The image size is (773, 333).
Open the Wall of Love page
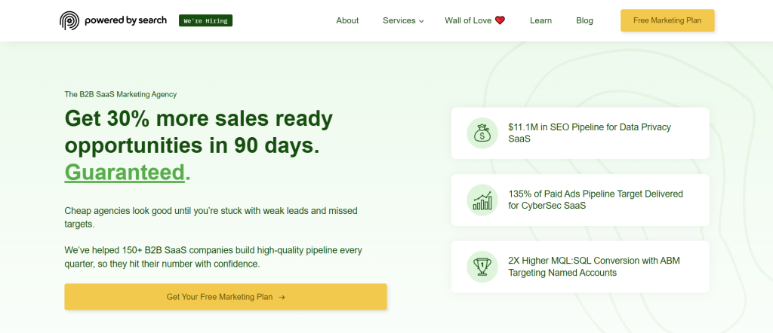(468, 20)
